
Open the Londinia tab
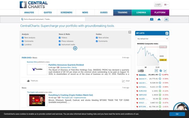click(141, 13)
